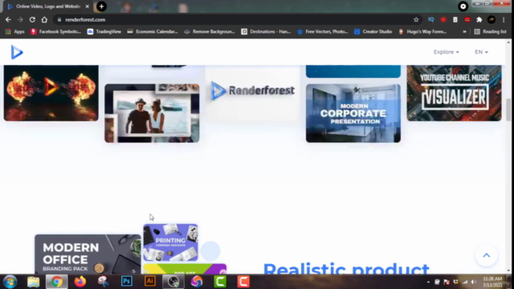Launch Firefox from taskbar

[80, 282]
